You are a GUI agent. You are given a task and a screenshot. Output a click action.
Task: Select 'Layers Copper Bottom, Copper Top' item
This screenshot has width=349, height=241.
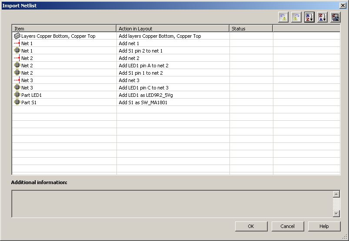point(58,36)
